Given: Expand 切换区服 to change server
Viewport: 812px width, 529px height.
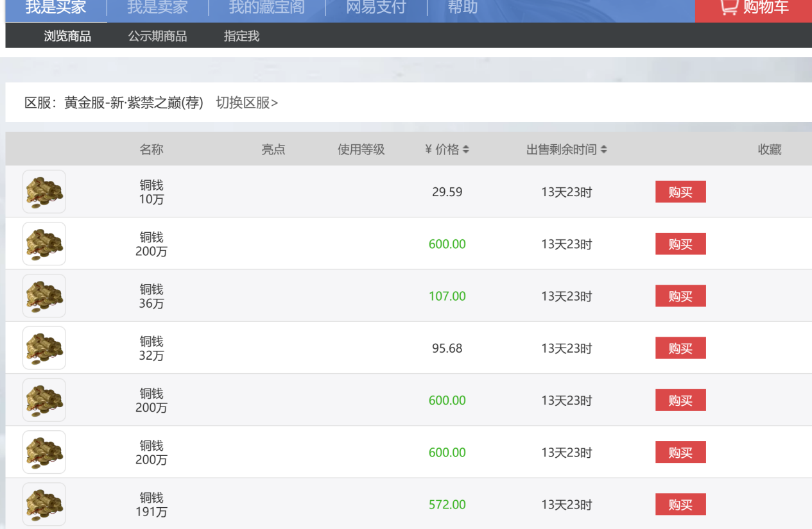Looking at the screenshot, I should pyautogui.click(x=247, y=103).
